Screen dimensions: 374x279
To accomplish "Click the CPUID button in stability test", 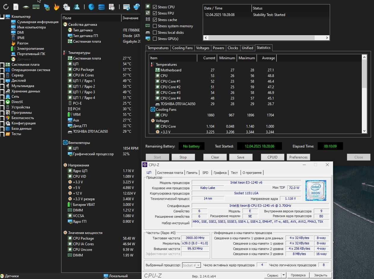I will click(x=272, y=157).
